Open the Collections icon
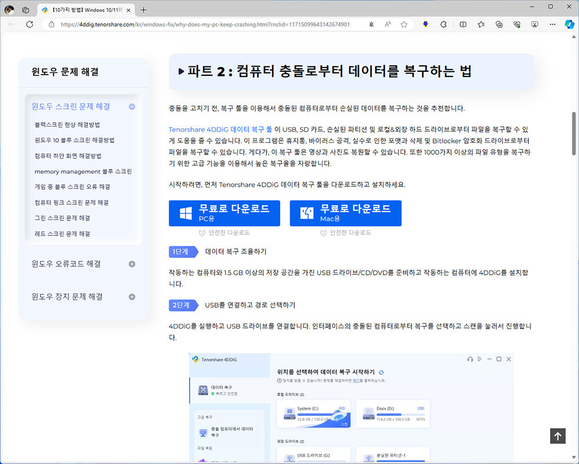This screenshot has width=579, height=464. click(499, 24)
